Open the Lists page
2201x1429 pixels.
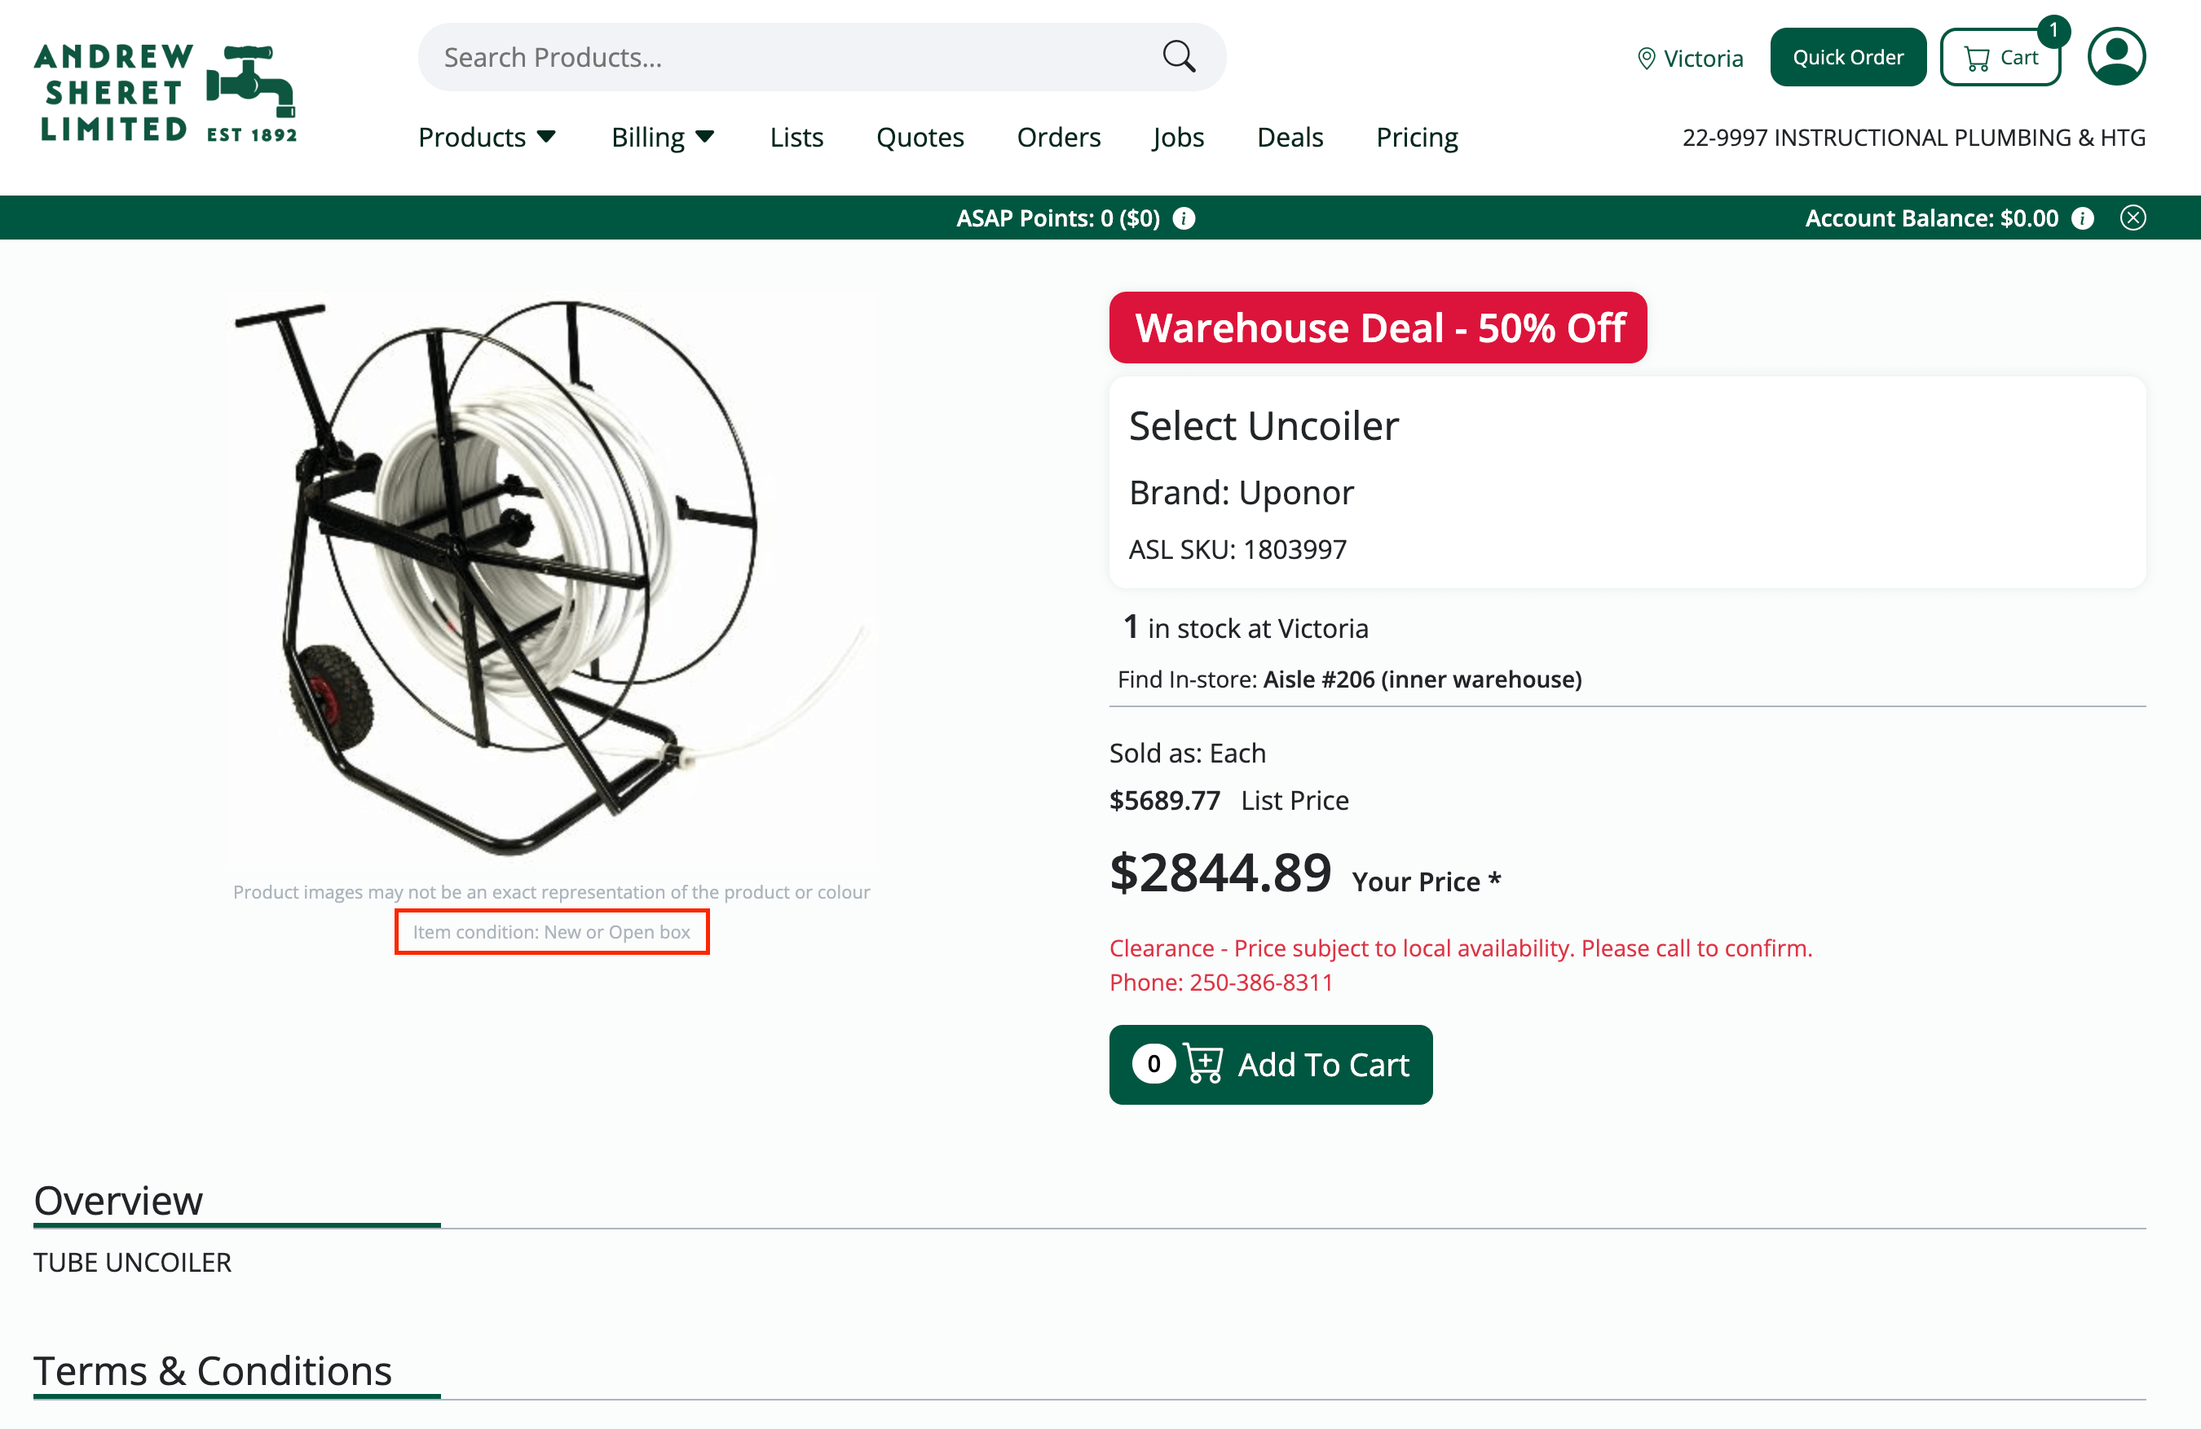pyautogui.click(x=796, y=137)
